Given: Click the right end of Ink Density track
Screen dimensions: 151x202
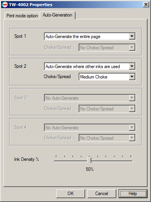Looking at the screenshot, I should [131, 161].
